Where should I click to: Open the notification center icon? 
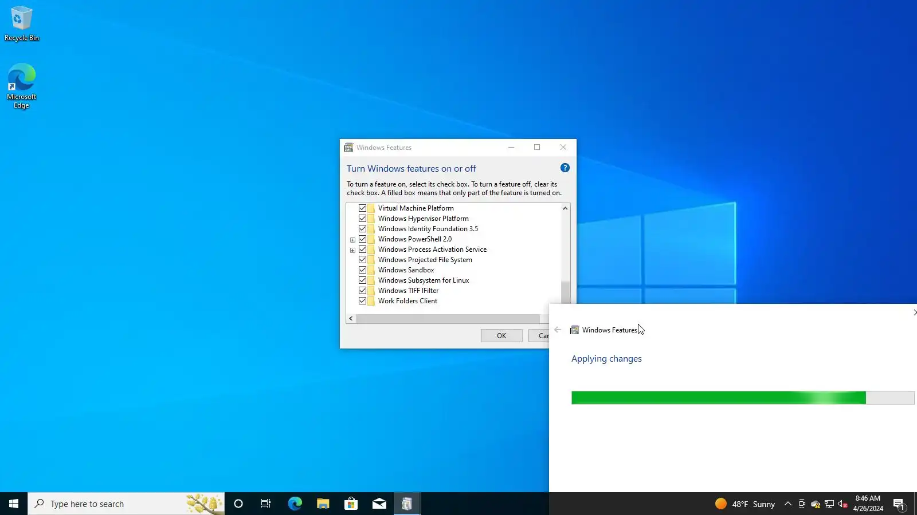[x=899, y=504]
